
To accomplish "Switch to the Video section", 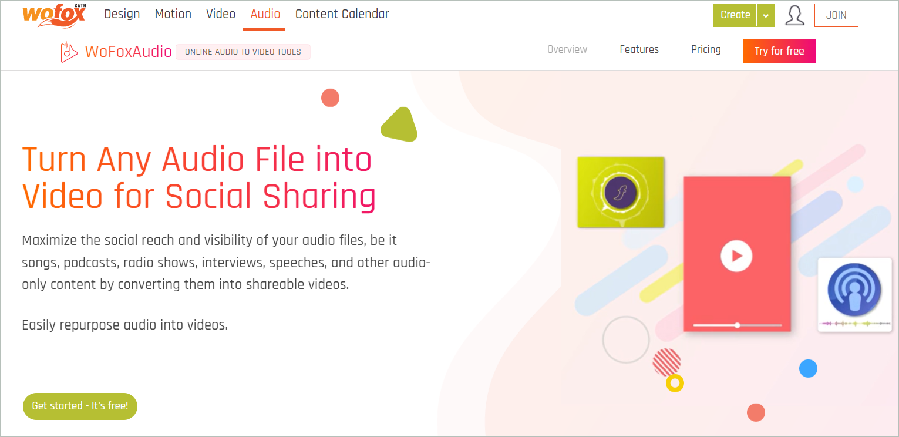I will tap(221, 14).
